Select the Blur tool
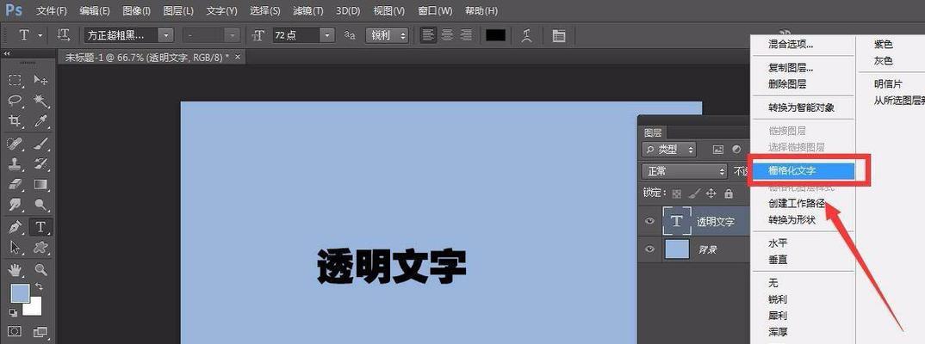The height and width of the screenshot is (344, 925). 16,205
